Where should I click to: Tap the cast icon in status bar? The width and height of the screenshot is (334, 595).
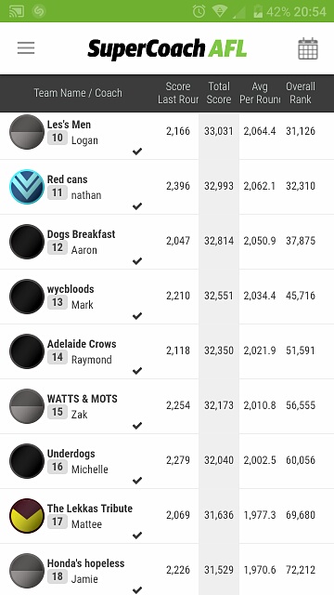coord(16,11)
